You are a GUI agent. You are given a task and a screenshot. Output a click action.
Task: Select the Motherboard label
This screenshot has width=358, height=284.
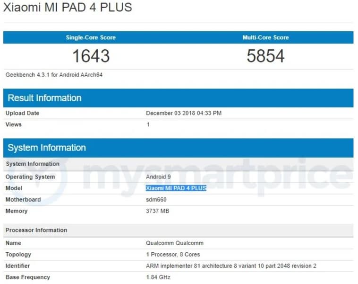pyautogui.click(x=23, y=200)
